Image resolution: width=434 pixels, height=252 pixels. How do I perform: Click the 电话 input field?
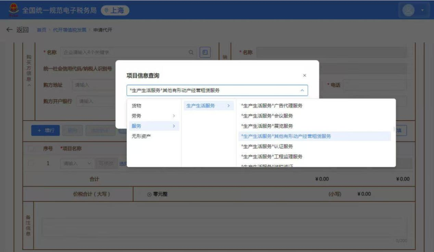point(375,85)
